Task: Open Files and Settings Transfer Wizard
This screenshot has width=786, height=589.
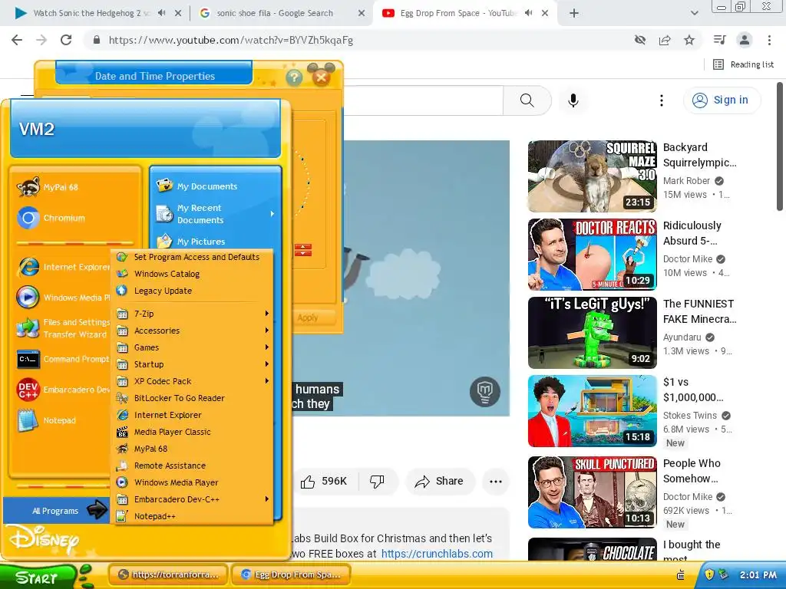Action: [63, 328]
